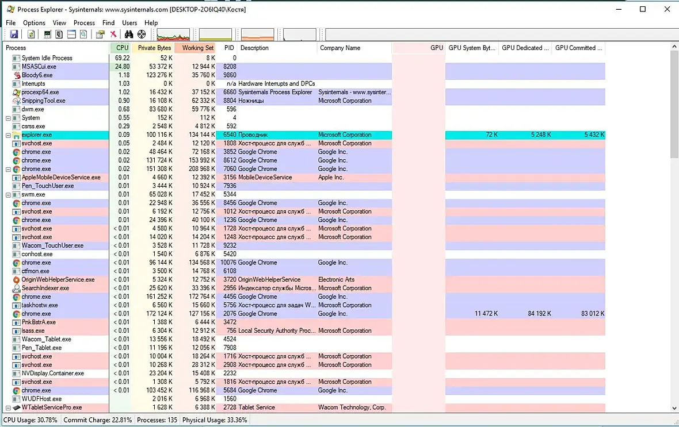
Task: Select the dwm.exe process row
Action: tap(304, 109)
